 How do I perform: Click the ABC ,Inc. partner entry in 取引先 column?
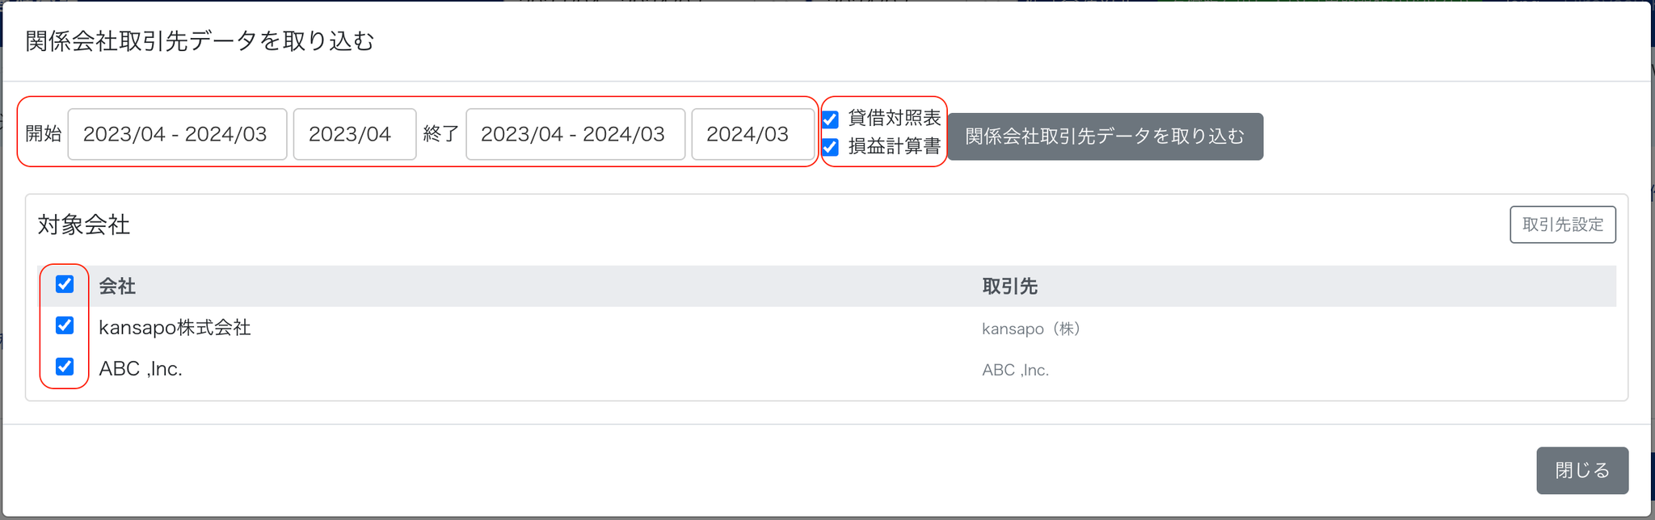(1015, 370)
